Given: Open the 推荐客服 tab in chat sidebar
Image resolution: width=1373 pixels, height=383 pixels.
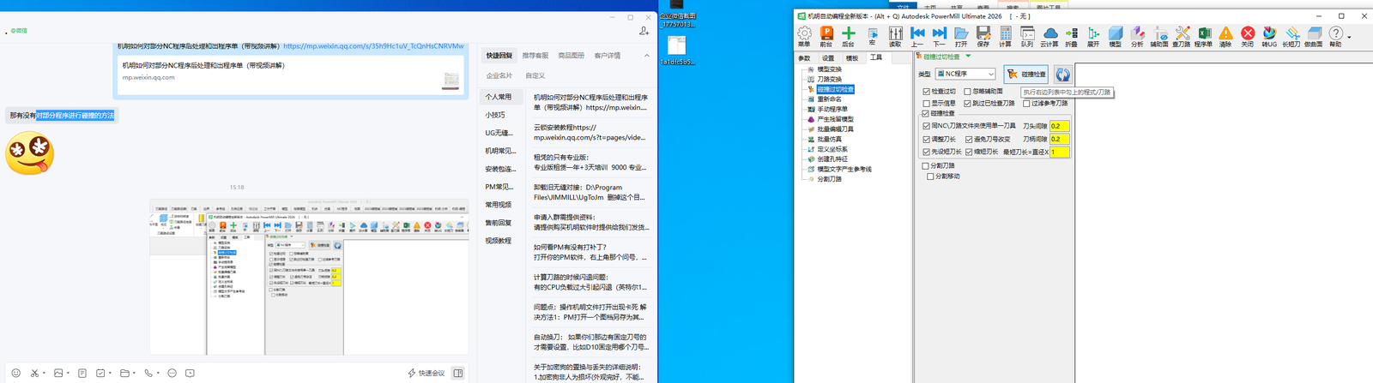Looking at the screenshot, I should pos(535,56).
